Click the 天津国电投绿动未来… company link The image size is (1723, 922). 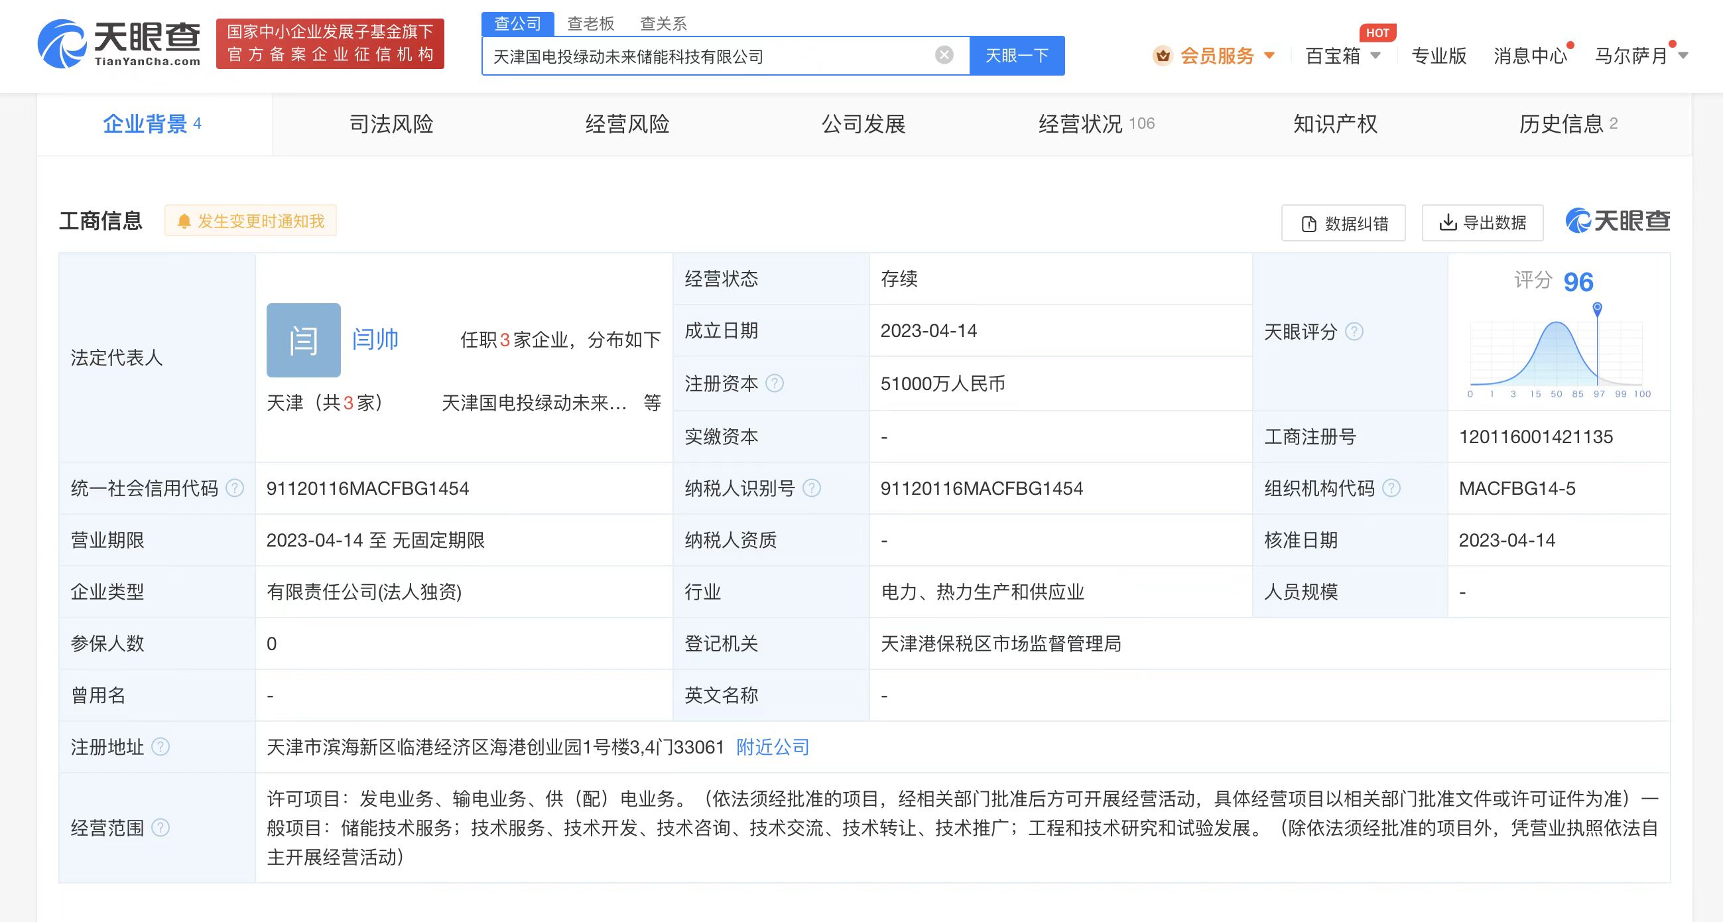click(535, 403)
